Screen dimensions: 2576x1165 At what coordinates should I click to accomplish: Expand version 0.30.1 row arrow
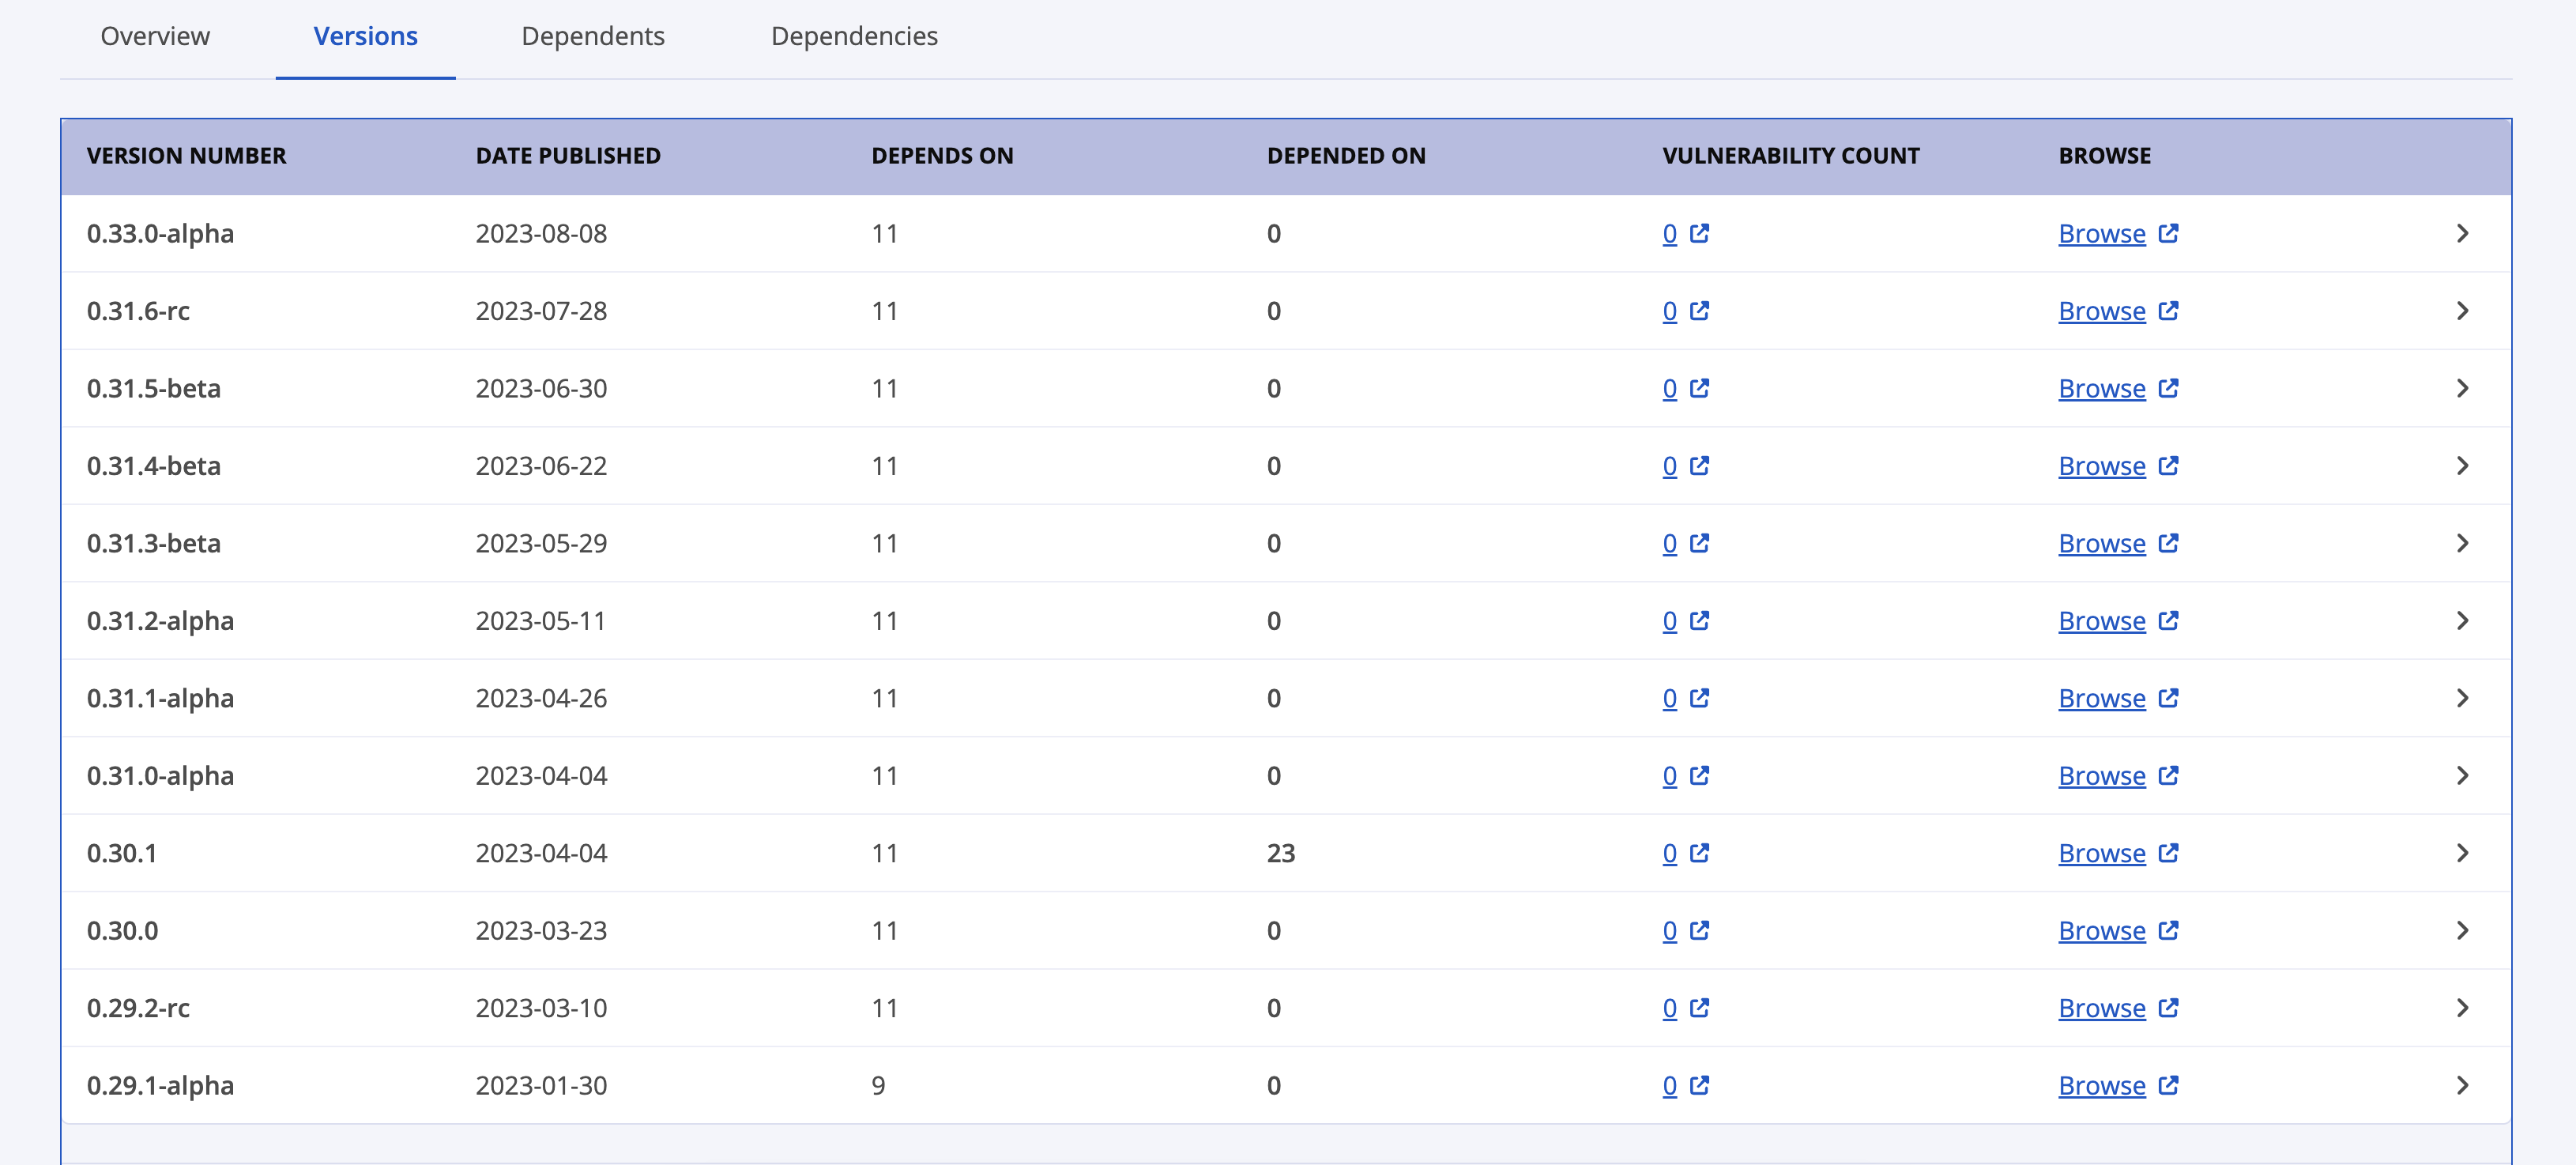[x=2462, y=853]
